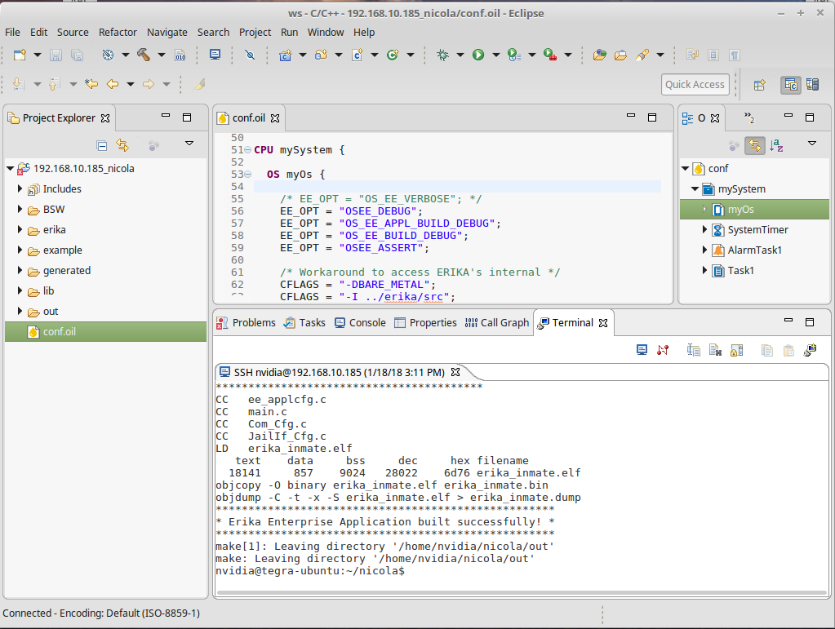Click the New C source file icon

point(358,55)
